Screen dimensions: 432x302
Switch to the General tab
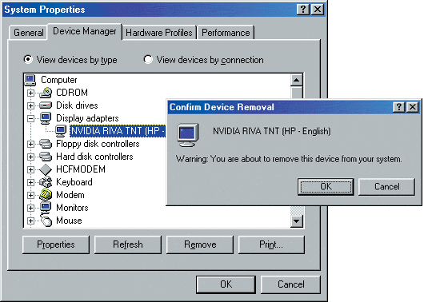tap(28, 33)
